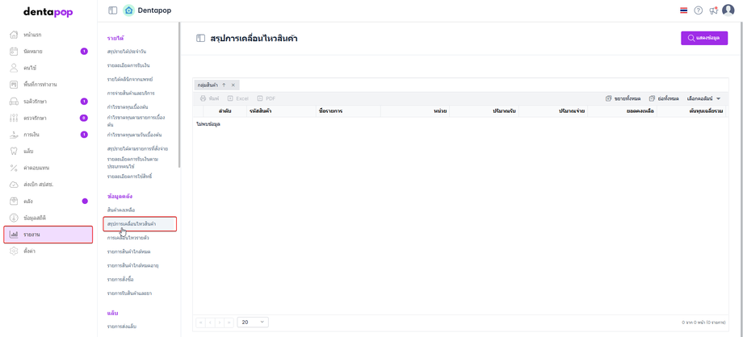Open สินค้าคงเหลือ stock report

122,209
